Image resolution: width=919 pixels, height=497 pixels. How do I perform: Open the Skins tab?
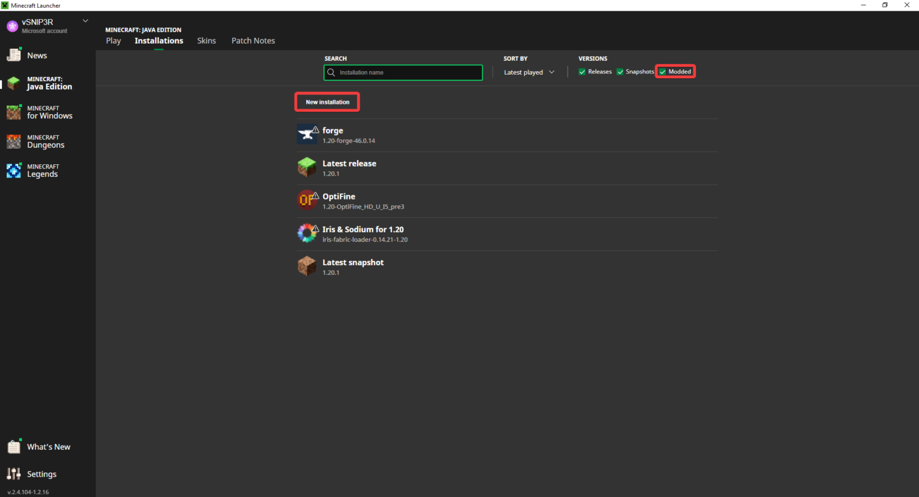(x=206, y=41)
